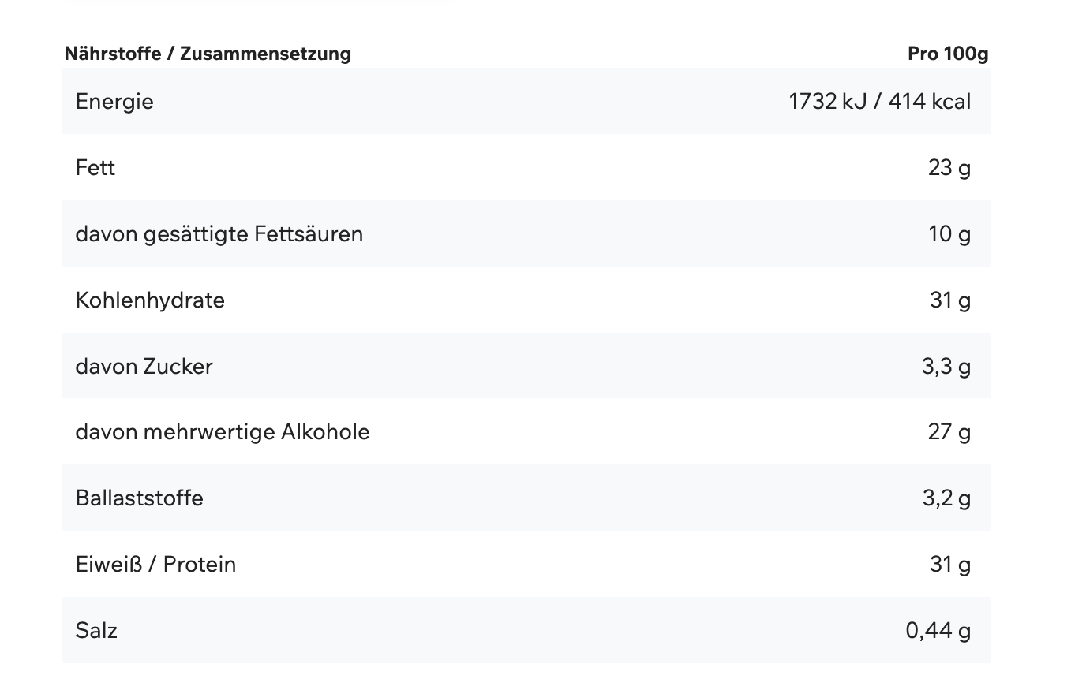Select the Energie row label

point(114,102)
